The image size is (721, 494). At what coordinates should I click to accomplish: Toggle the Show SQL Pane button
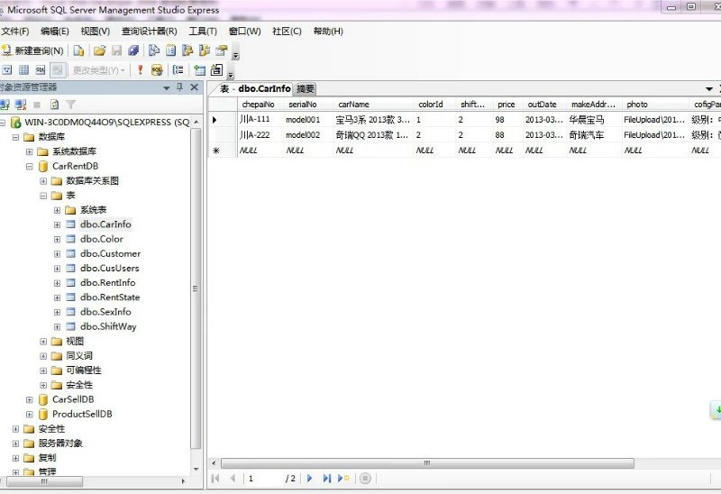41,70
